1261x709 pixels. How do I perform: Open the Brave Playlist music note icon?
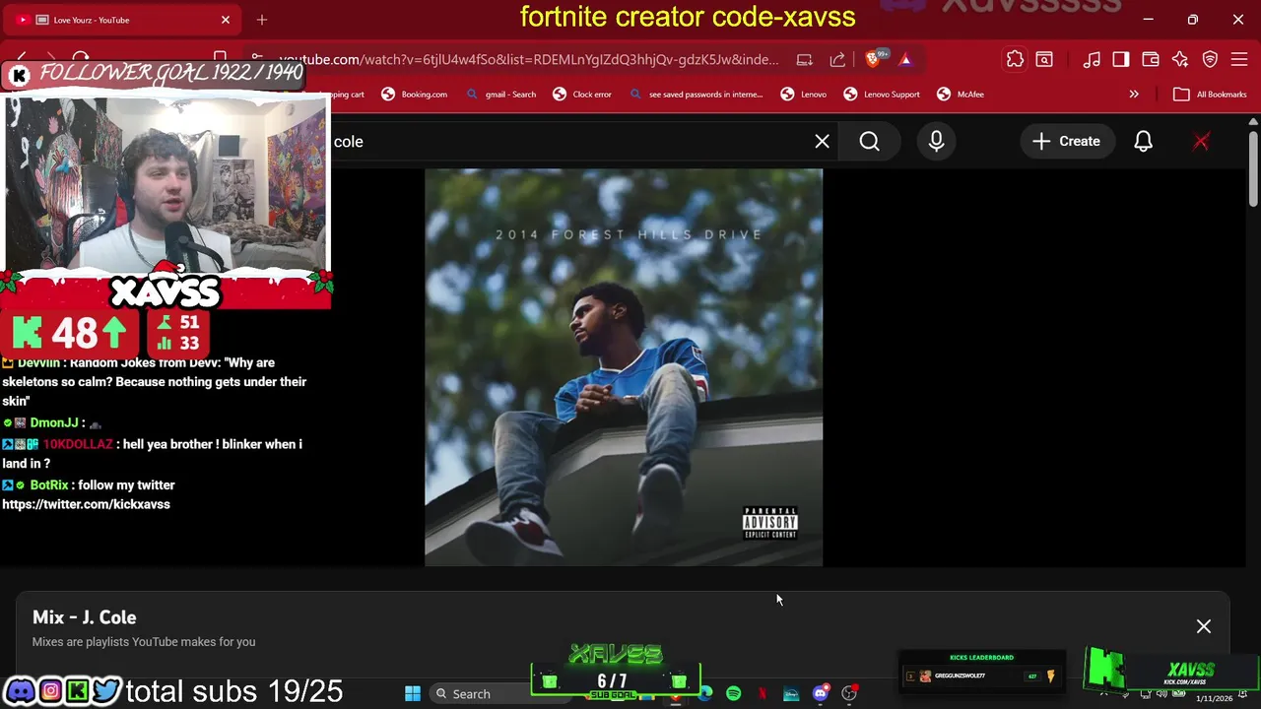point(1092,59)
